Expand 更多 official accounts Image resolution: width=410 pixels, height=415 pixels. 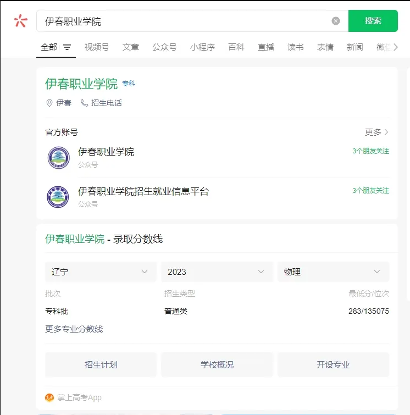point(376,132)
